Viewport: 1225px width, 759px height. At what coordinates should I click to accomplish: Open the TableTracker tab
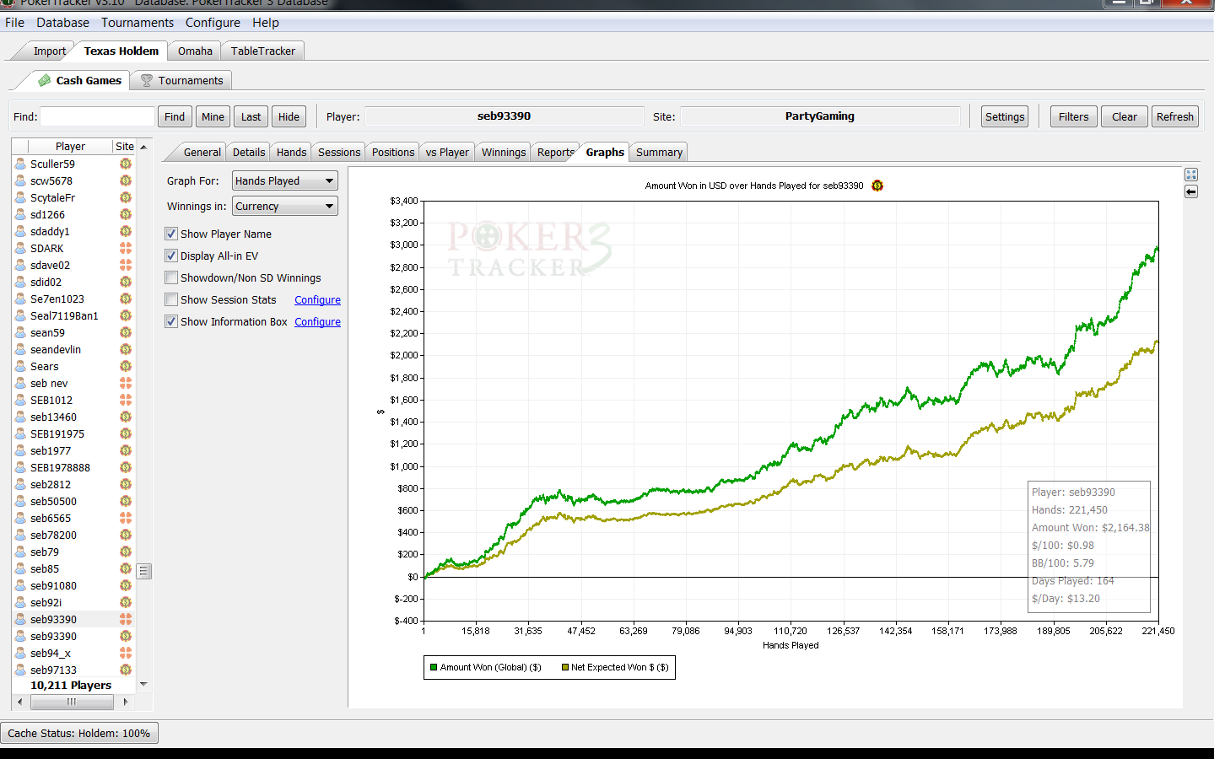tap(263, 51)
